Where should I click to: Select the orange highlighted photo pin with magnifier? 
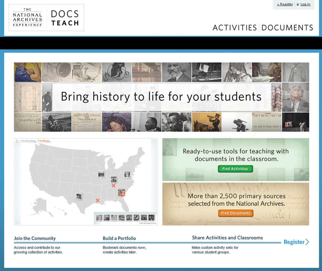[x=121, y=193]
